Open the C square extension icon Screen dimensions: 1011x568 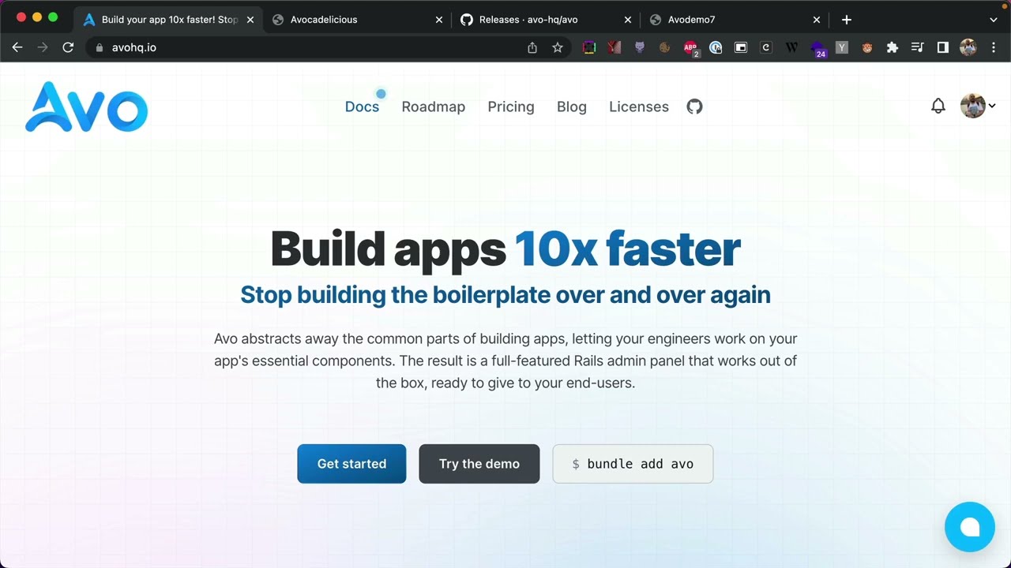(766, 47)
